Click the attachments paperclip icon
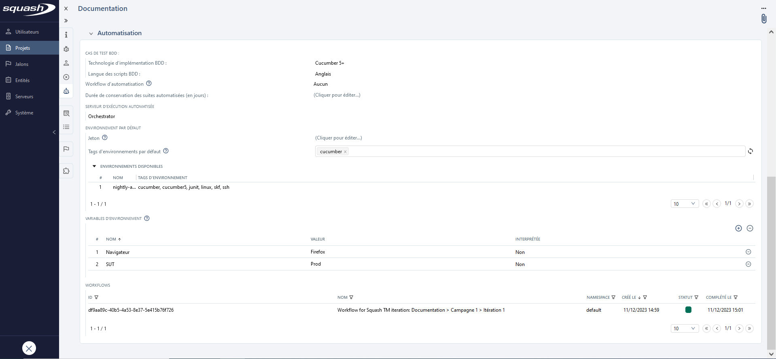 [763, 19]
